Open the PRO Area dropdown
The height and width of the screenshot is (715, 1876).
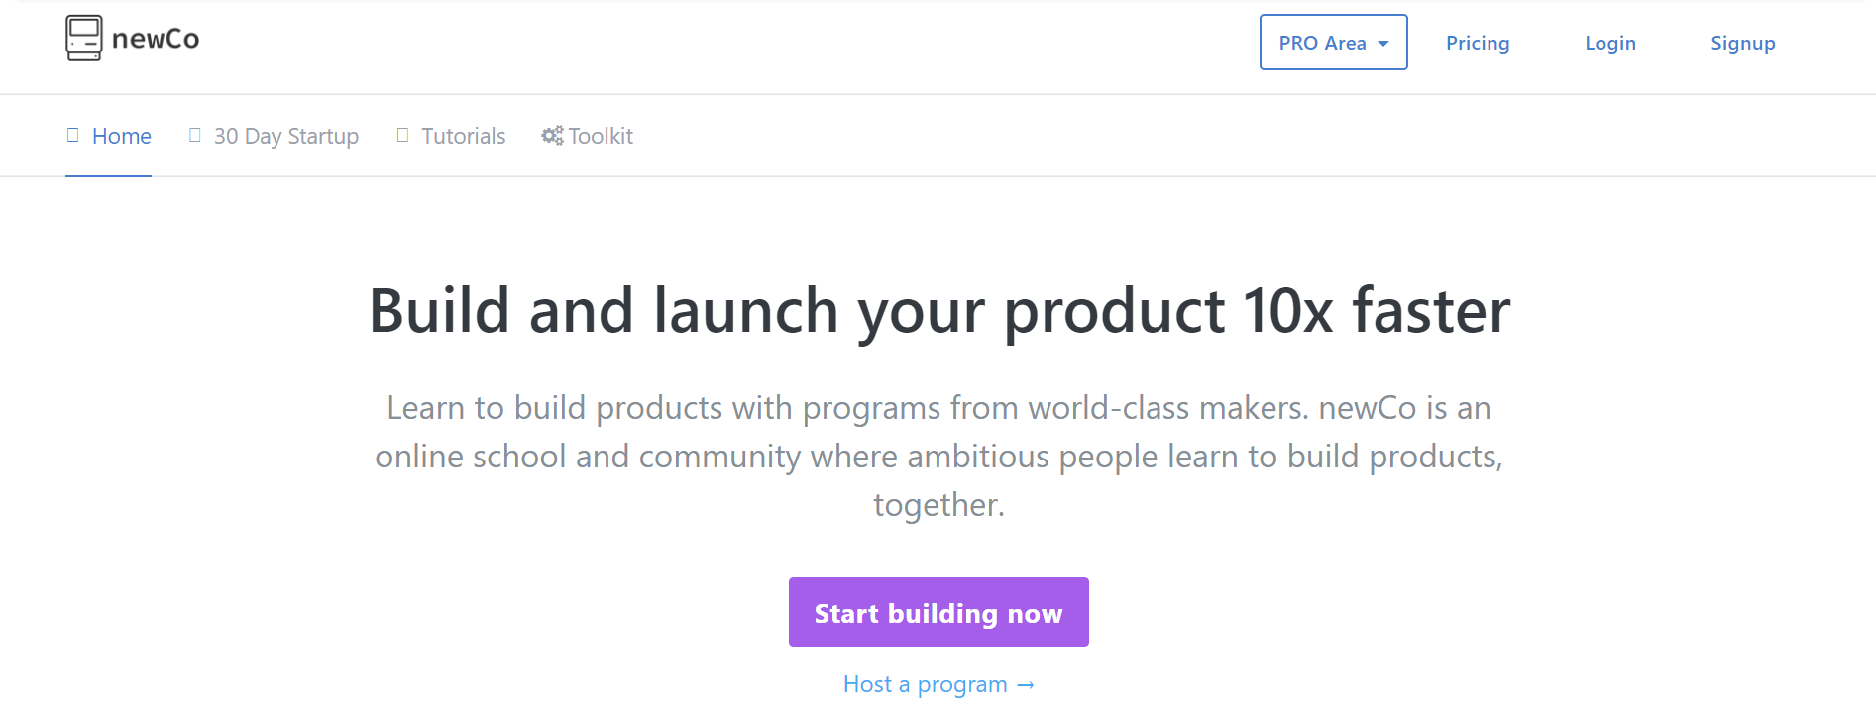pyautogui.click(x=1333, y=43)
